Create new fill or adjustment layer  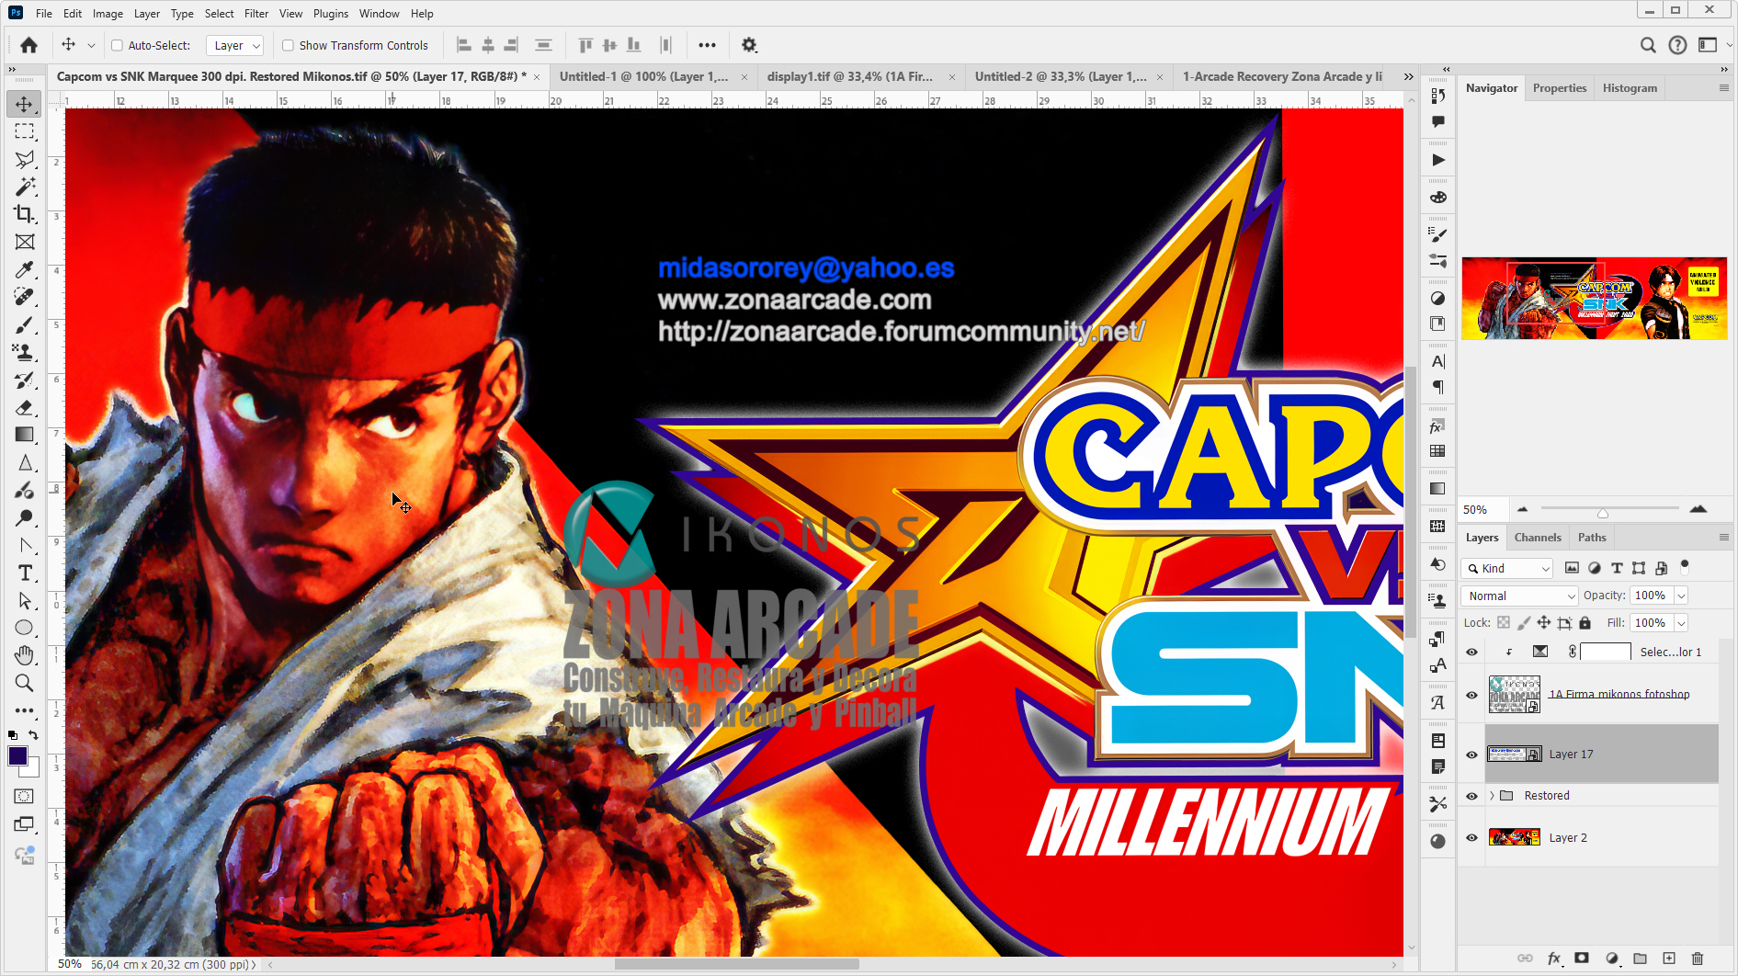[1612, 959]
